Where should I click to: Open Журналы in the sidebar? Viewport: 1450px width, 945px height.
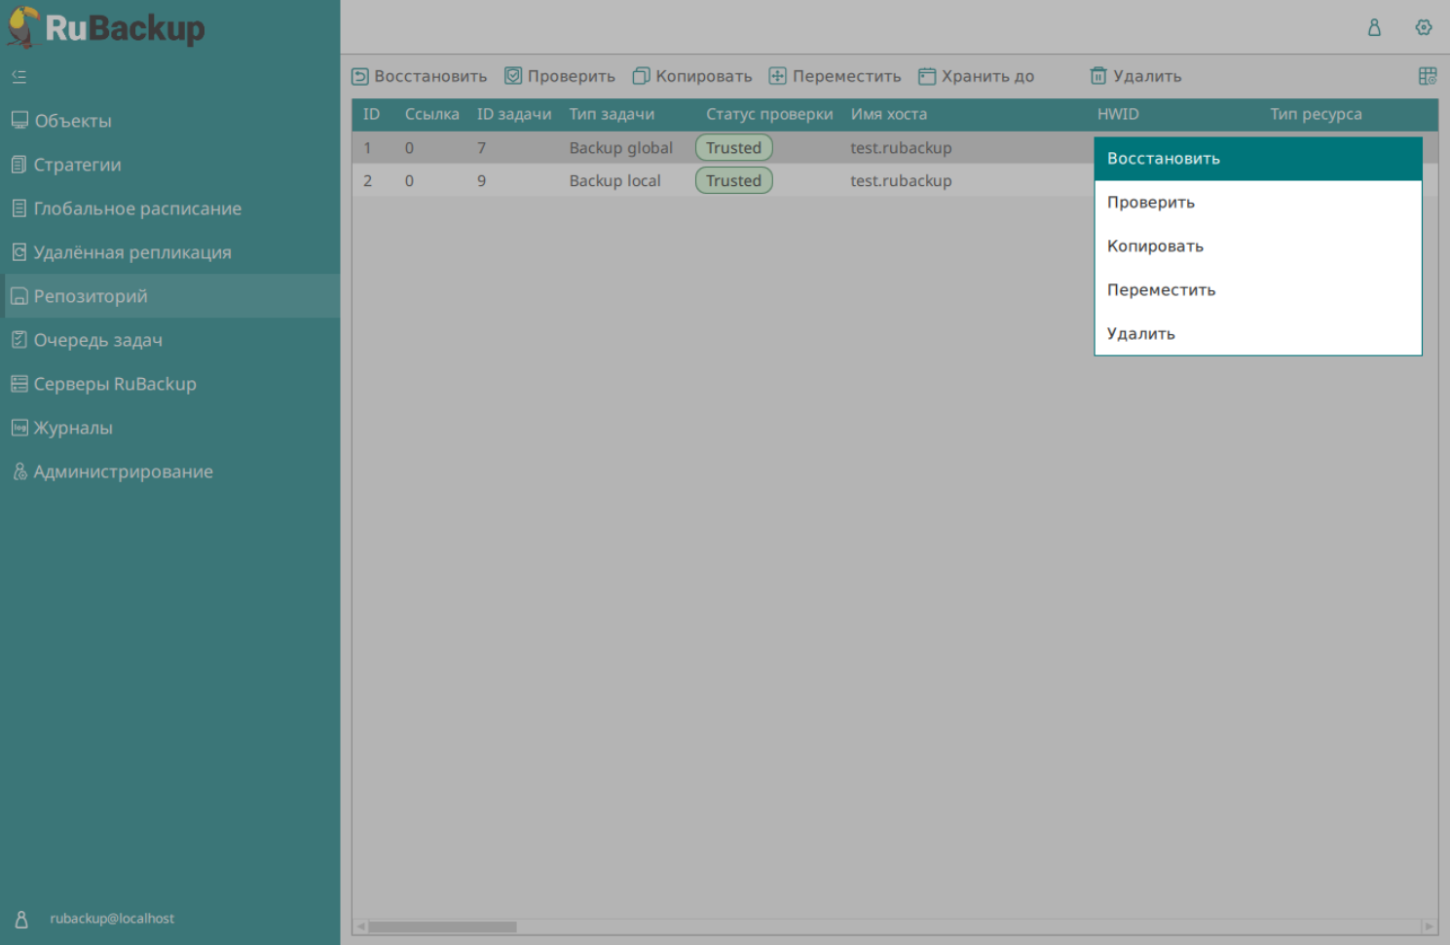[73, 428]
